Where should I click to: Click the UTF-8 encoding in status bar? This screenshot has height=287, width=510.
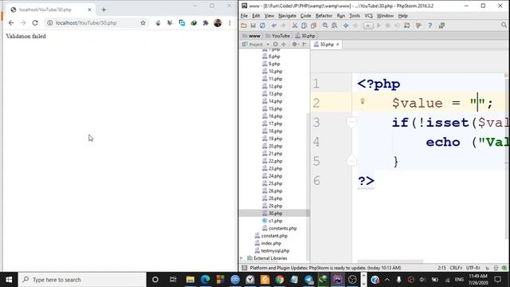(473, 268)
